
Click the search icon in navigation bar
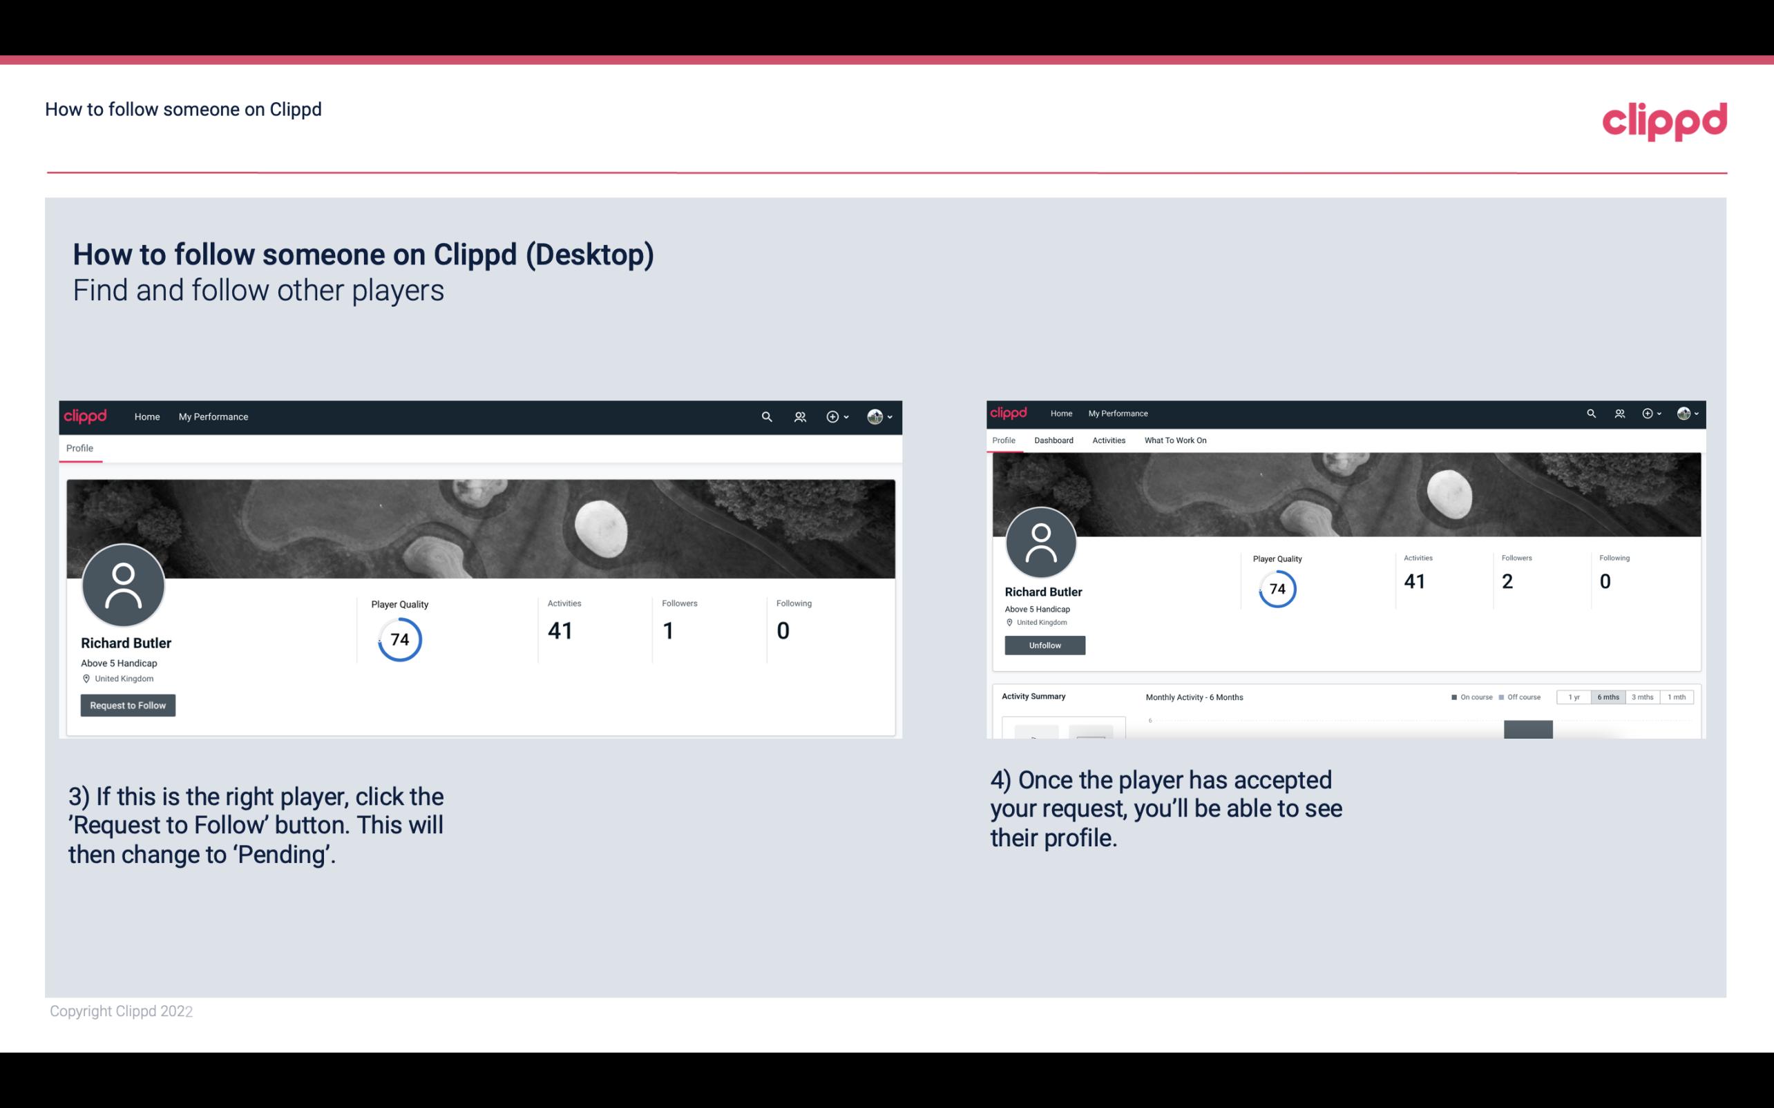click(x=765, y=418)
